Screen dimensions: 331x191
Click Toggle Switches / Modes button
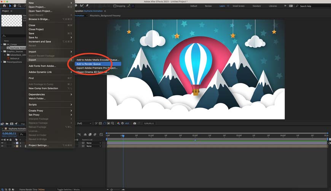(x=68, y=189)
